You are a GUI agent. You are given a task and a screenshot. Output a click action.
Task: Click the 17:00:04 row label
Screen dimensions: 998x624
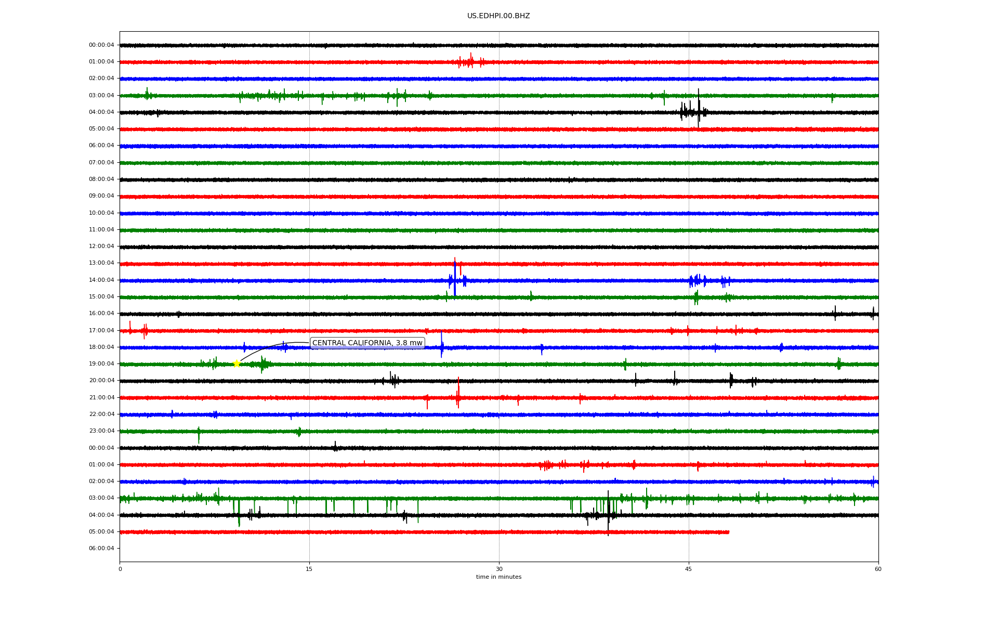pos(101,331)
